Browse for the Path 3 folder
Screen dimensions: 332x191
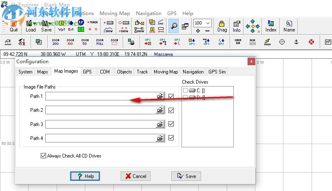click(x=160, y=124)
